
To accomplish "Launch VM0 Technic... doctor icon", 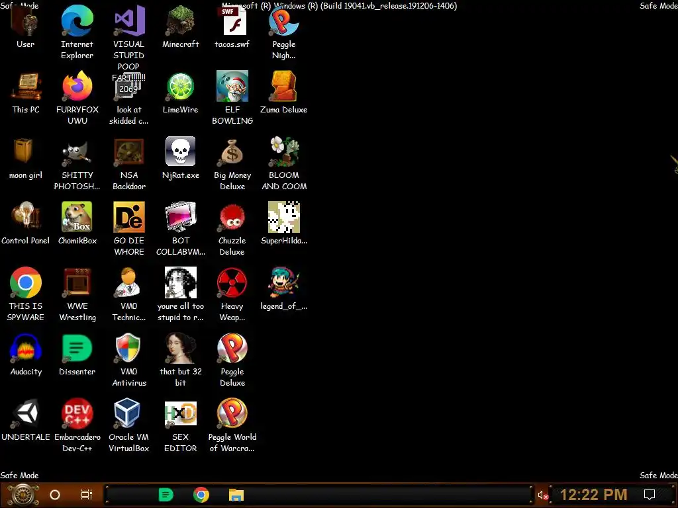I will point(129,282).
